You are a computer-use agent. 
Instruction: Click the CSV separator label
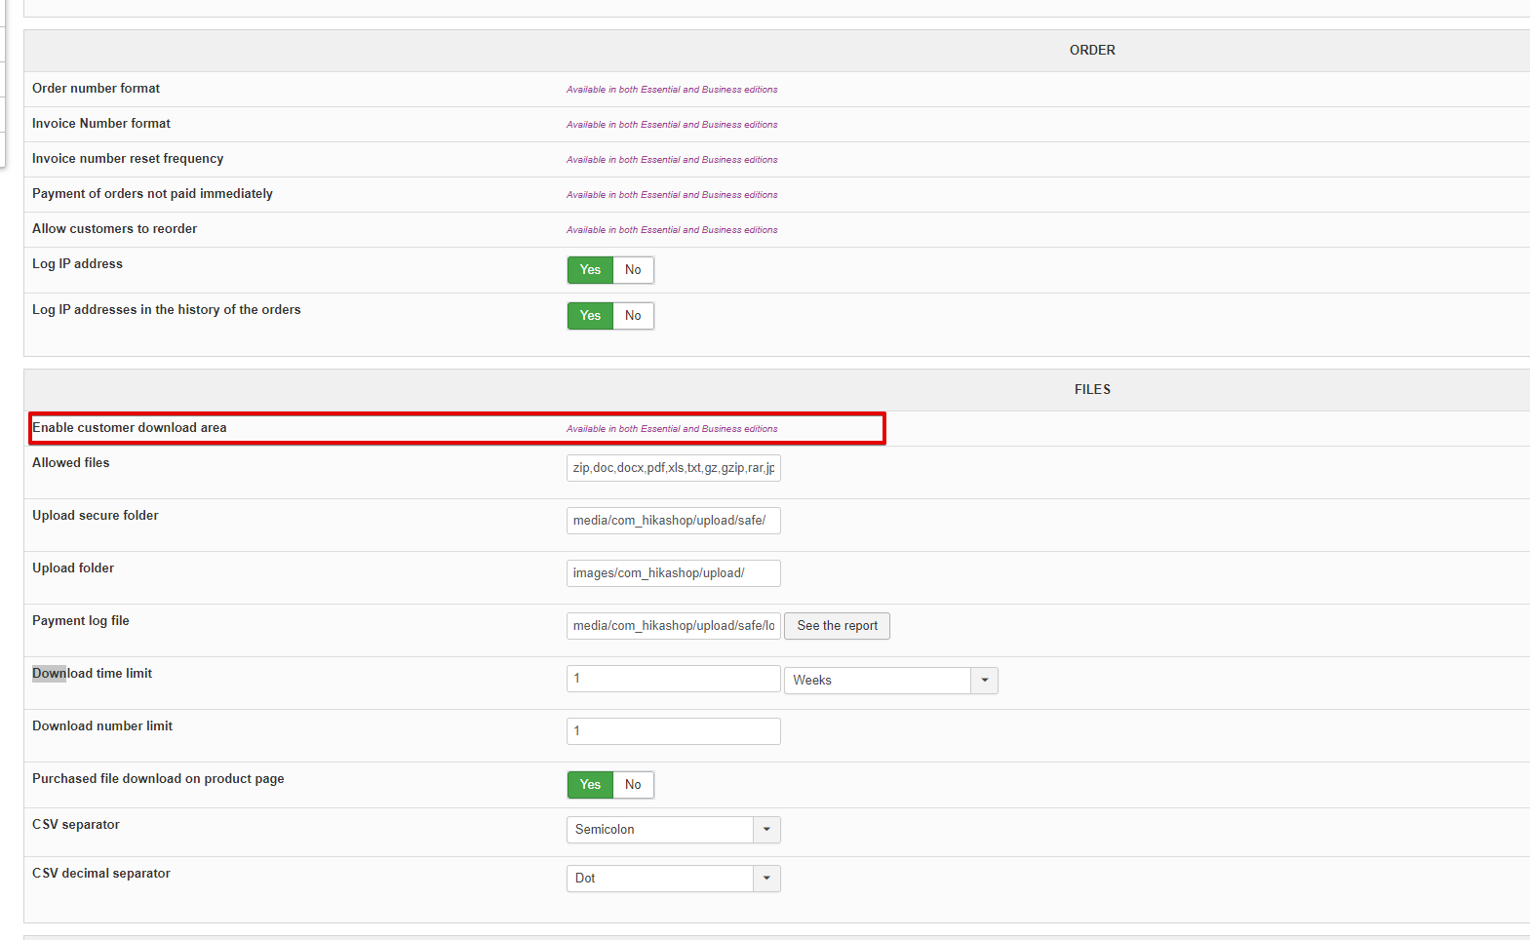click(x=76, y=824)
